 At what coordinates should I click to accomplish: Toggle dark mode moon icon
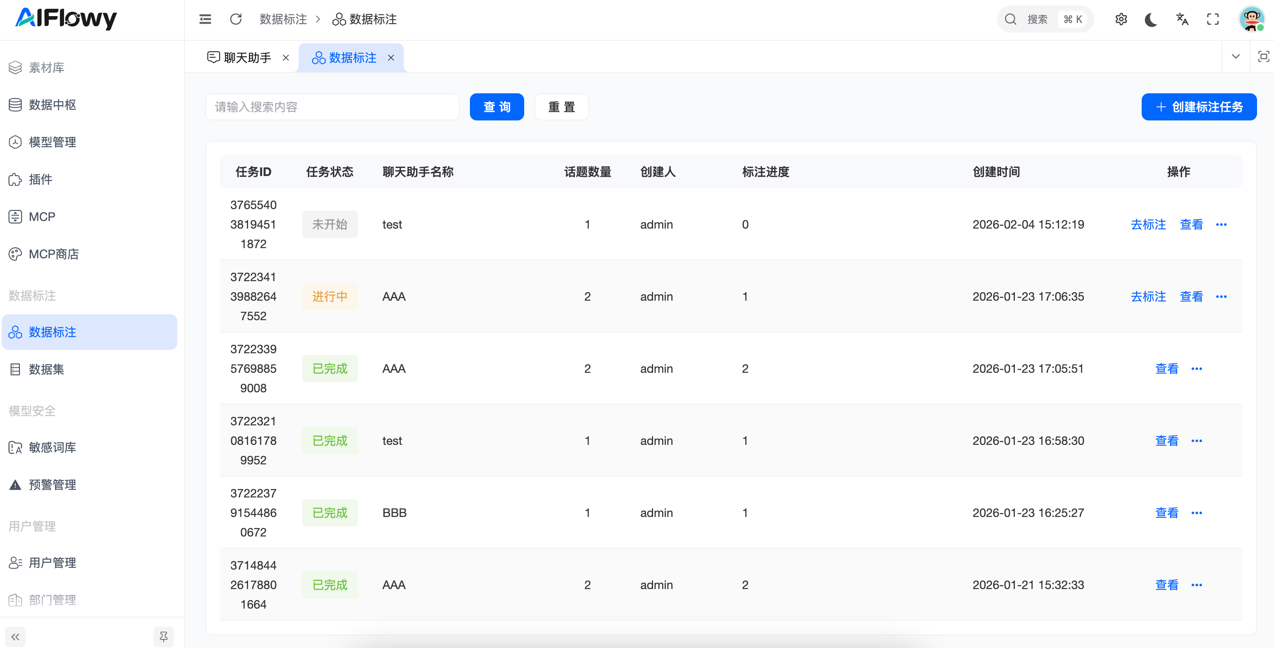coord(1151,19)
